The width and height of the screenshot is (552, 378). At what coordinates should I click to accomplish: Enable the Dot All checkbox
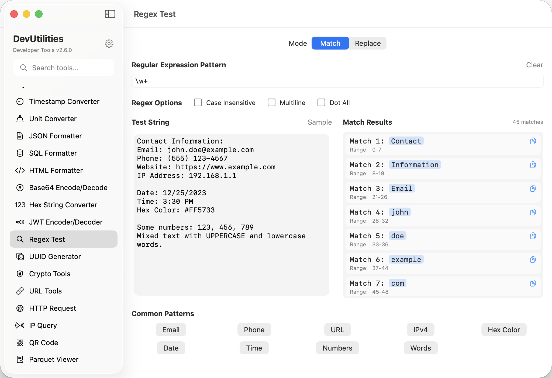pyautogui.click(x=321, y=103)
